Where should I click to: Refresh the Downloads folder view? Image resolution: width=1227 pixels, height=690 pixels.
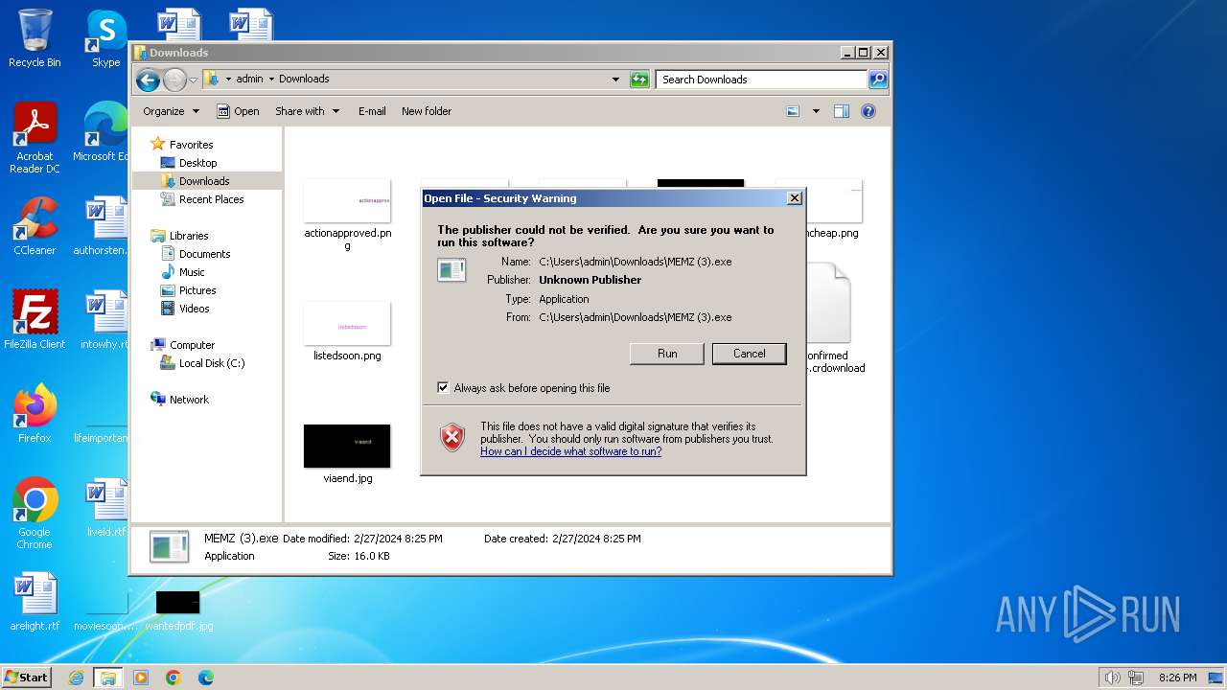[639, 80]
